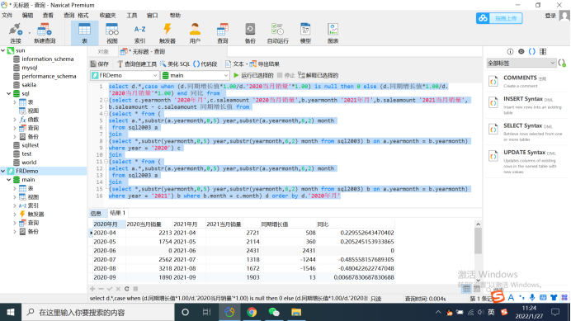The height and width of the screenshot is (321, 571).
Task: Click the refresh results icon
Action: pyautogui.click(x=127, y=289)
